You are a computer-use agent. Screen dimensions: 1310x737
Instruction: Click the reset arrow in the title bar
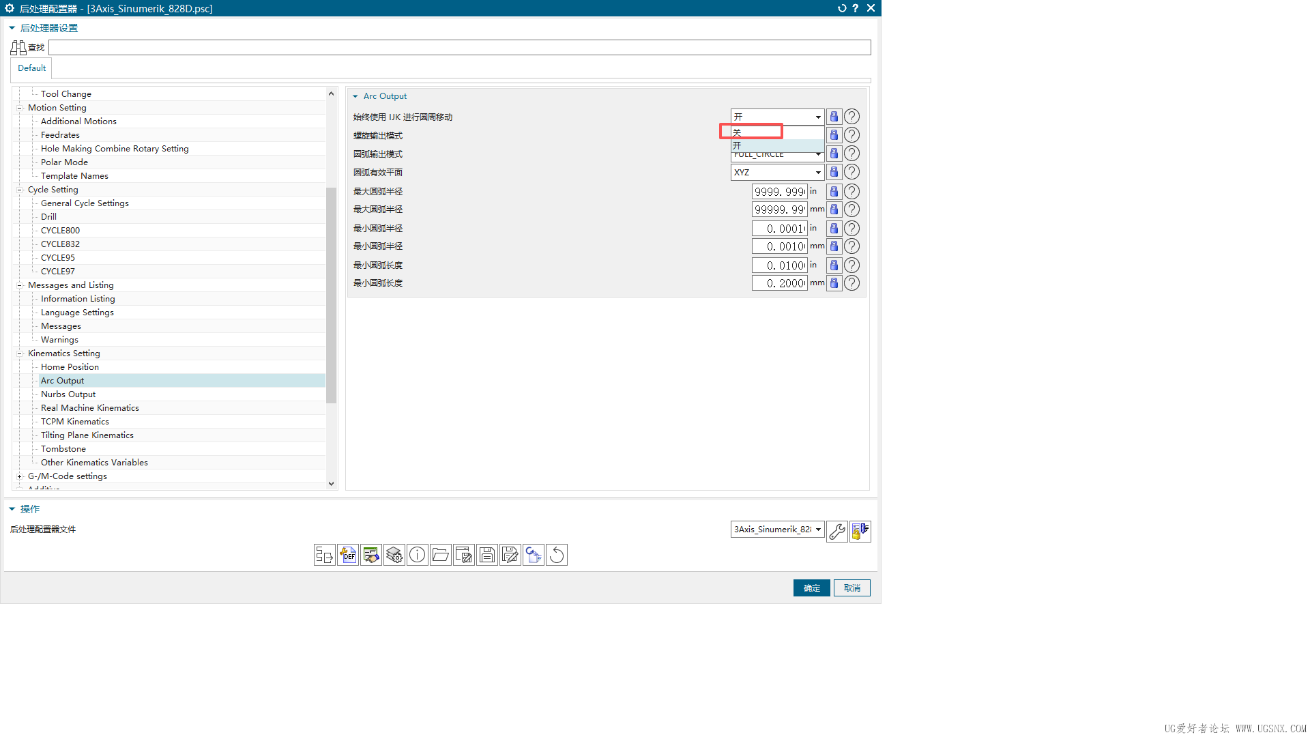842,8
